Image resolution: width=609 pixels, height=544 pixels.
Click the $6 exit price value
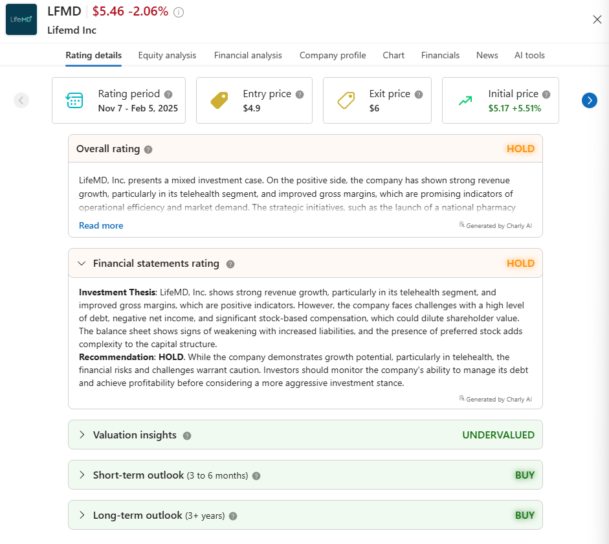pyautogui.click(x=374, y=108)
